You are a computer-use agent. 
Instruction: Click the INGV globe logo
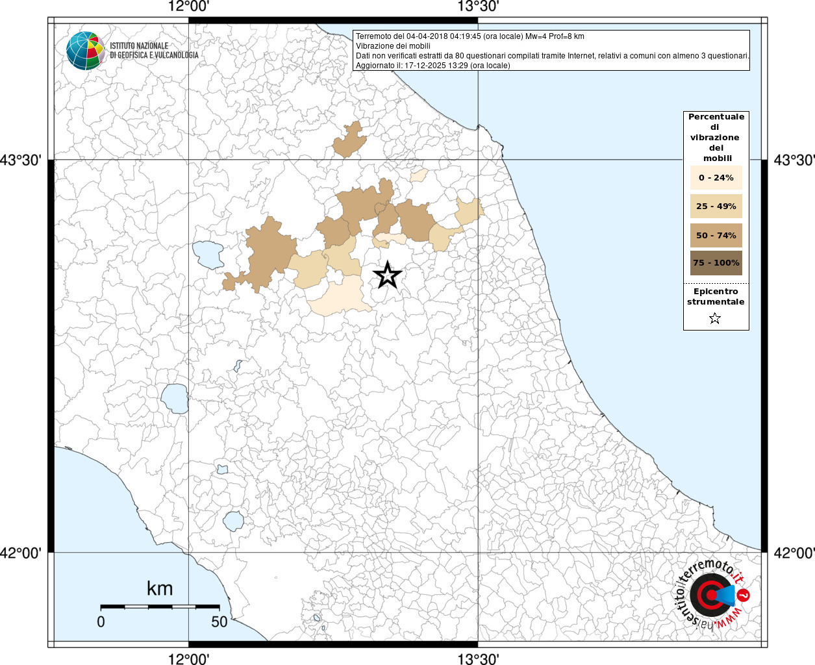(x=86, y=51)
